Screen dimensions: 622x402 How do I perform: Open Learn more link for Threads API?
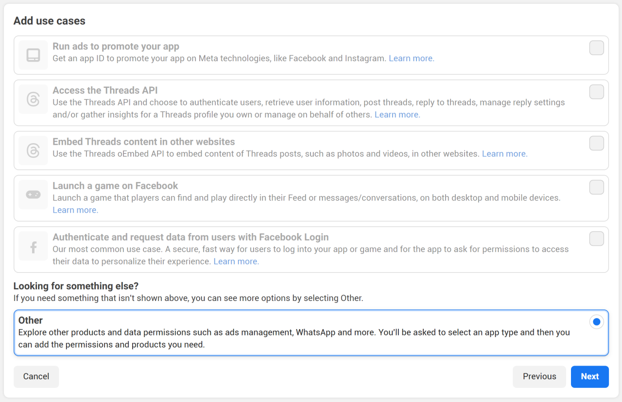(x=397, y=115)
